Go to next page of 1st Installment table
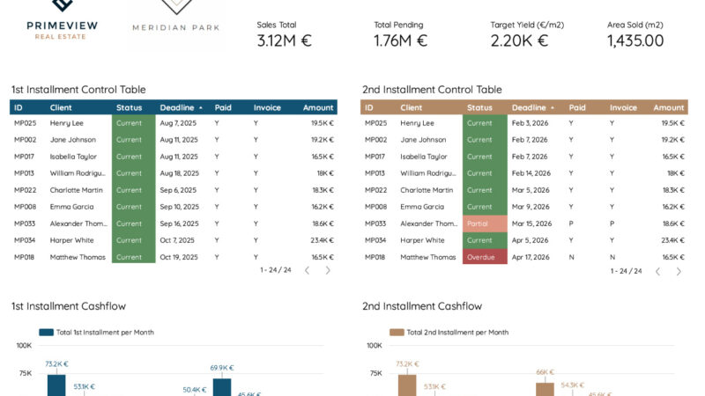Viewport: 705px width, 396px height. point(328,270)
